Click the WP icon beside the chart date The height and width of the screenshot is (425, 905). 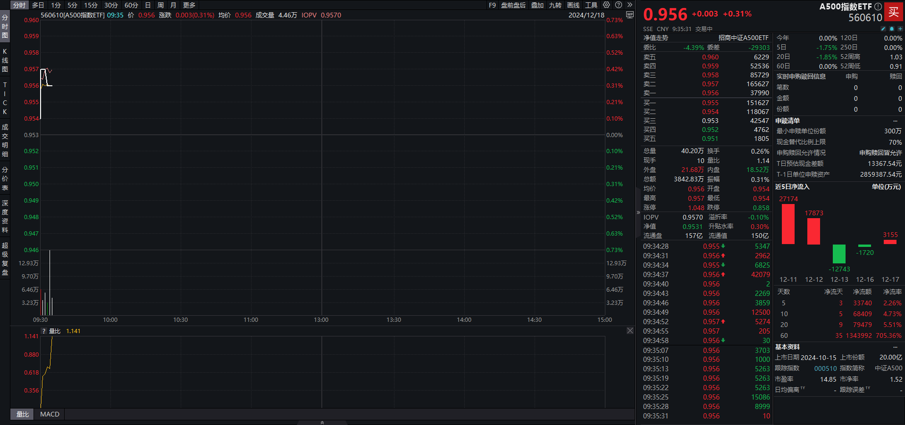629,15
